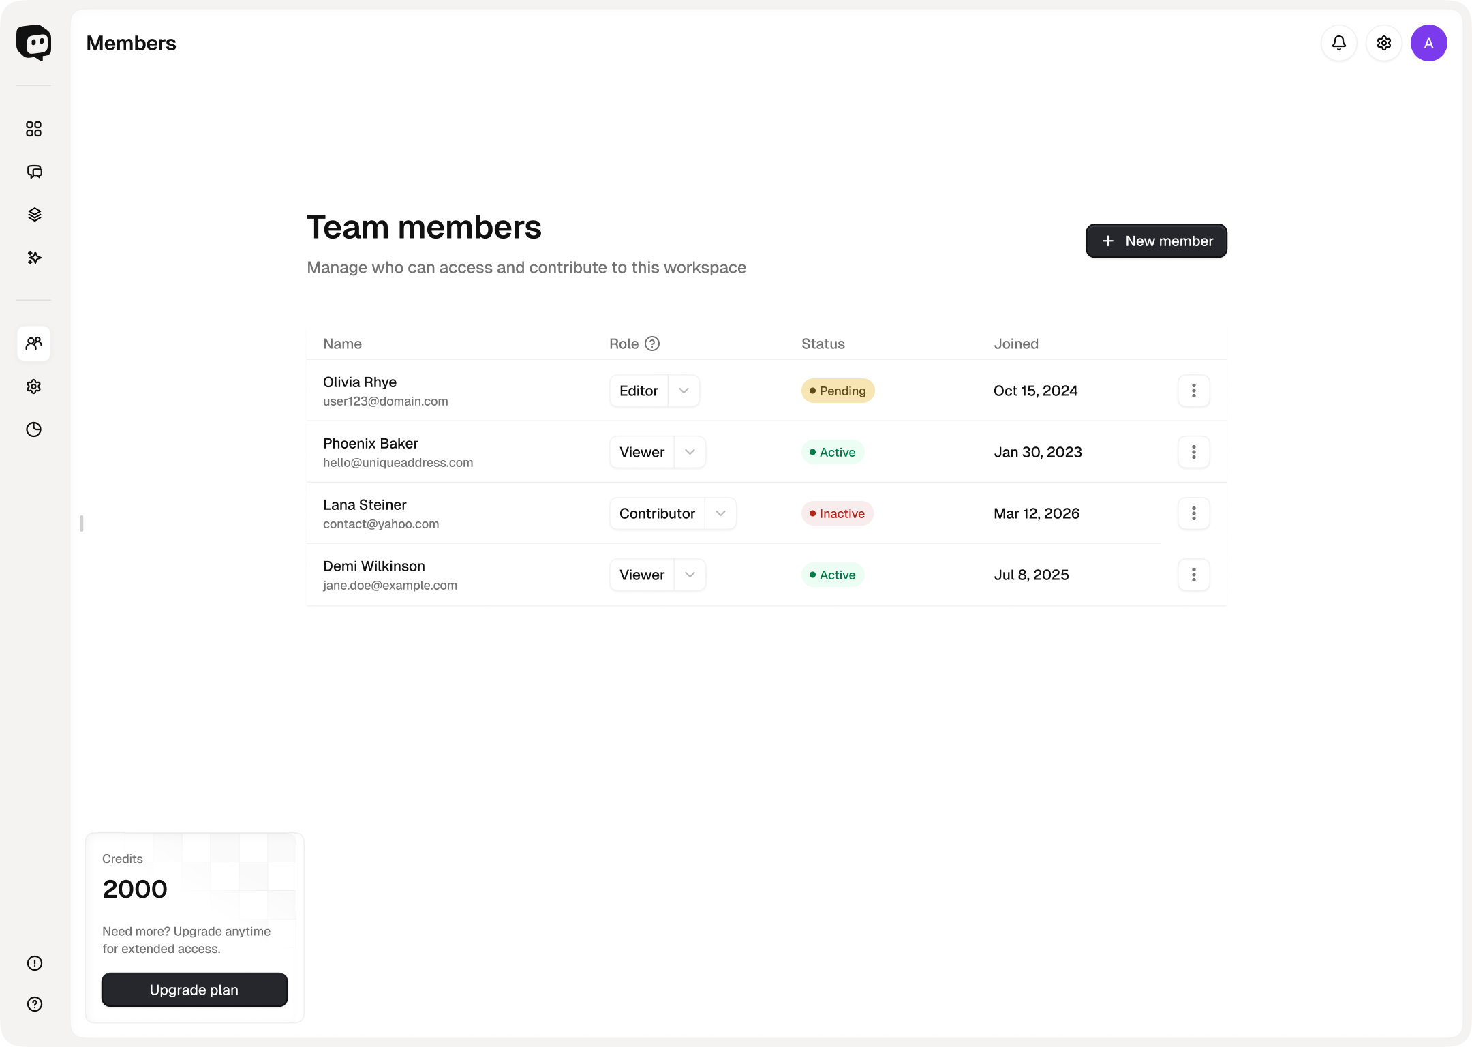This screenshot has width=1472, height=1047.
Task: Click the Role column header
Action: [x=624, y=344]
